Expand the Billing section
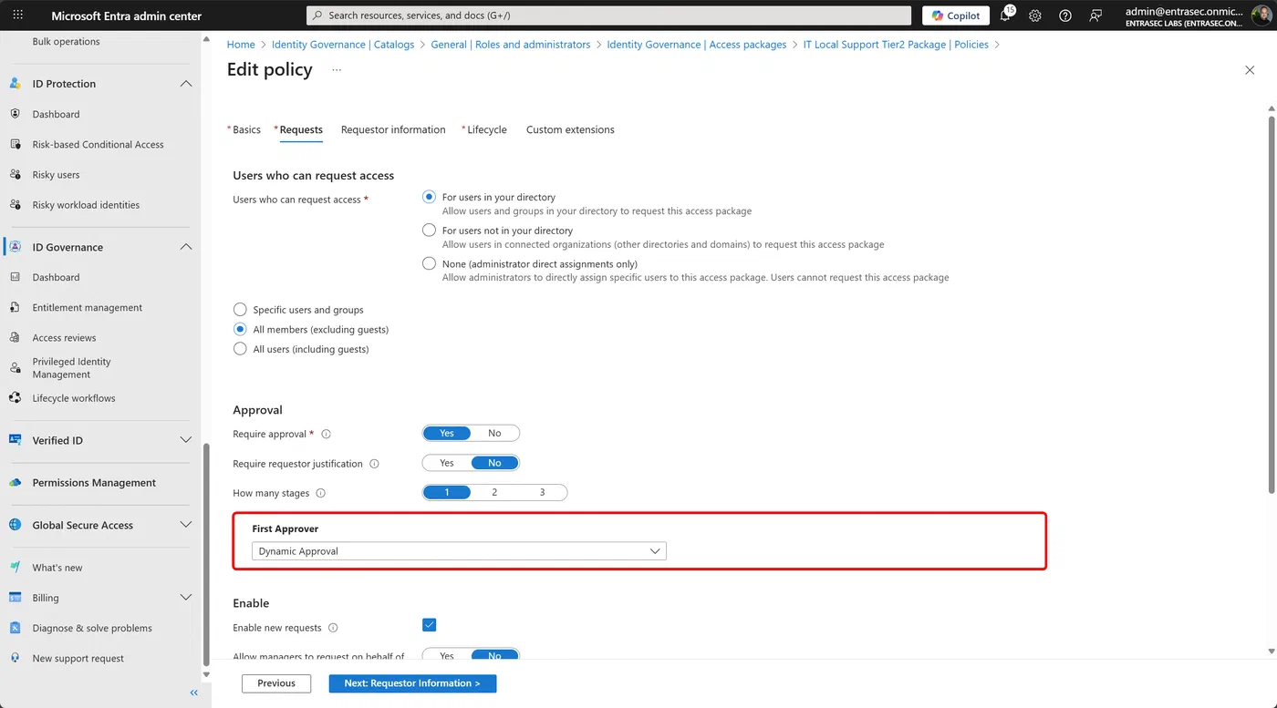The width and height of the screenshot is (1277, 708). click(186, 598)
